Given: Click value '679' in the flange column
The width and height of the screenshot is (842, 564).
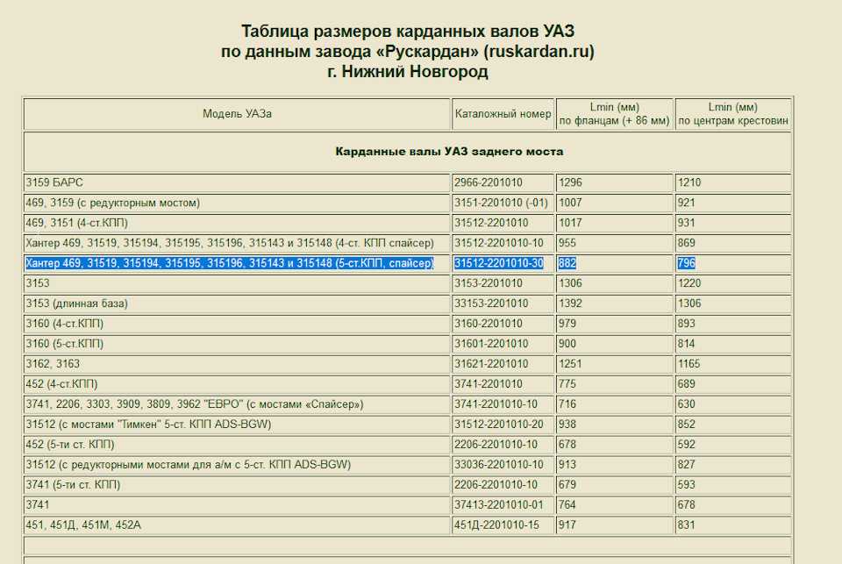Looking at the screenshot, I should tap(567, 485).
